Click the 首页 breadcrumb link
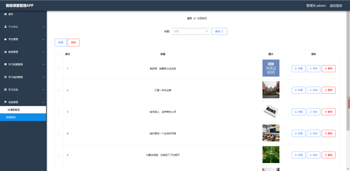 [x=189, y=19]
